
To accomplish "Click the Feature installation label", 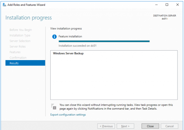I will click(x=70, y=37).
